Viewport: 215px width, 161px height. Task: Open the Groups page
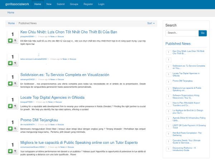click(74, 4)
